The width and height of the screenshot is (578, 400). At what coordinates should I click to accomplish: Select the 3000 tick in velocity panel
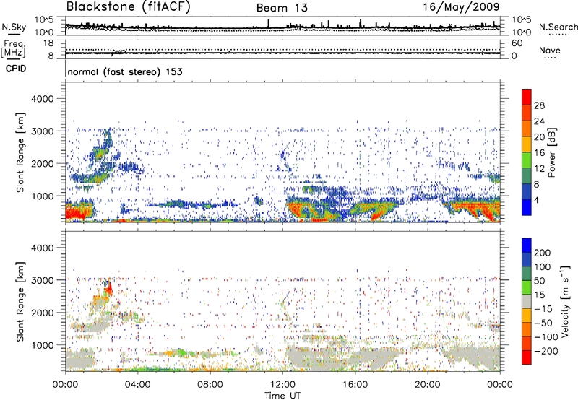(x=42, y=280)
